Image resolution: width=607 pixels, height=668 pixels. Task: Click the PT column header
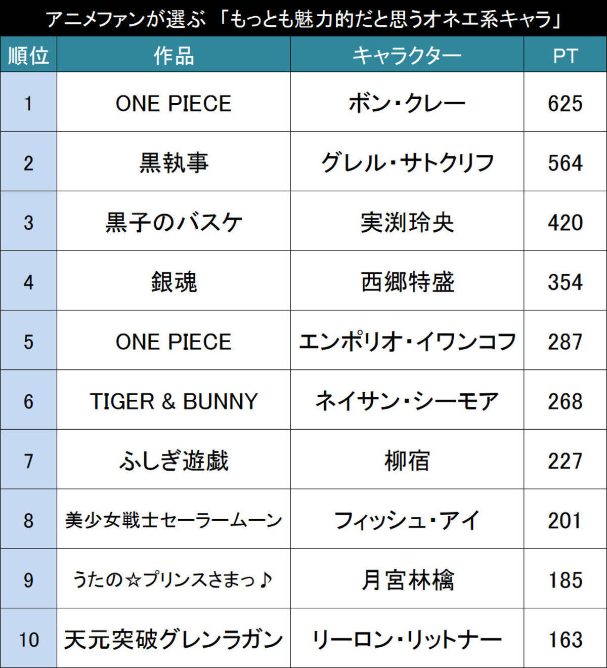[565, 55]
